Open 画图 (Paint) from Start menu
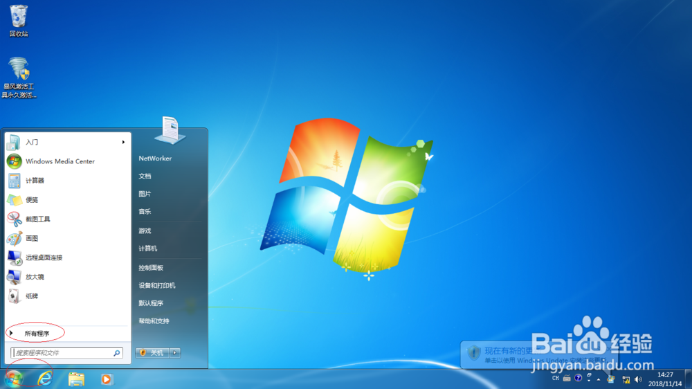 pos(68,238)
